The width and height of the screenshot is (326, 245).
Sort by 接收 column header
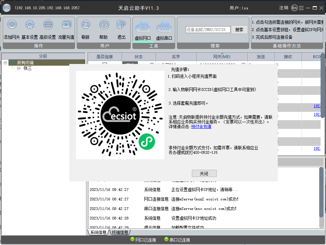pyautogui.click(x=288, y=57)
